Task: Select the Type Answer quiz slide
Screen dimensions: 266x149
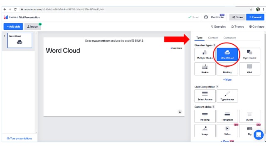Action: [227, 96]
